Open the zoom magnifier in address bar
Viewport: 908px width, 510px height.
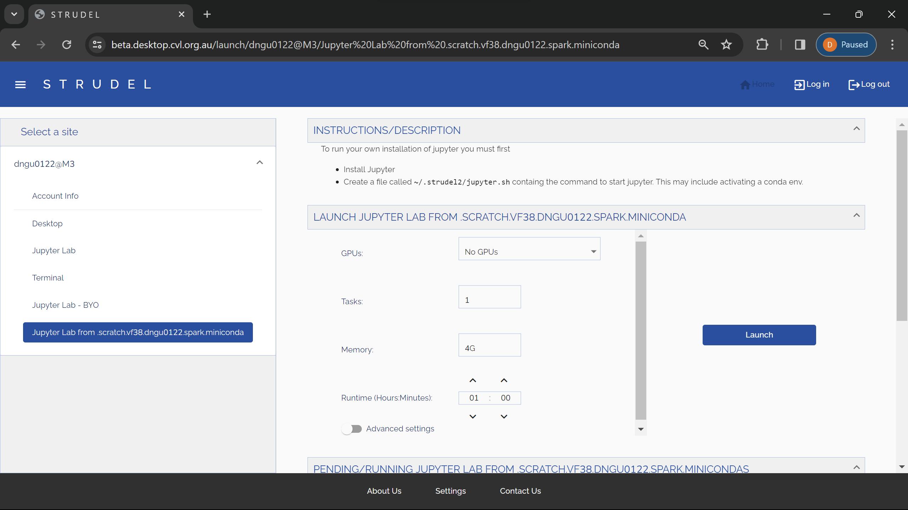[x=703, y=45]
